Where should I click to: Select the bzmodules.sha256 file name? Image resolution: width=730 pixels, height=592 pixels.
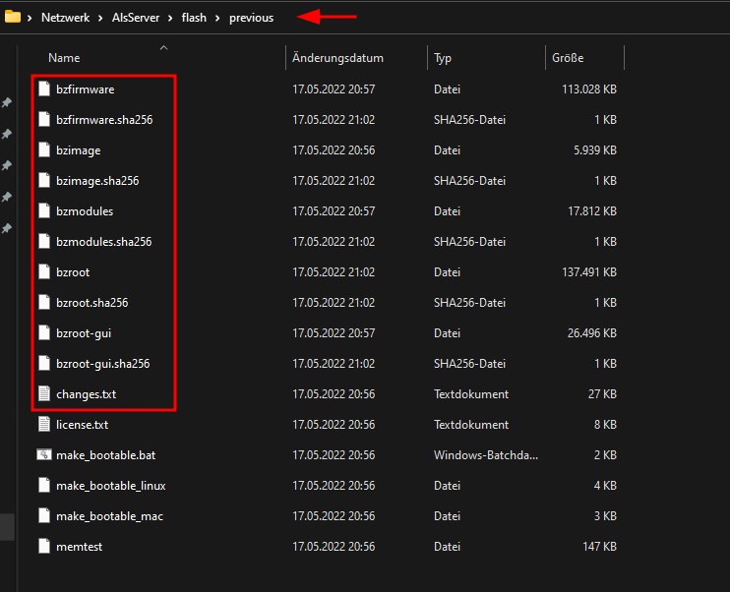click(104, 242)
